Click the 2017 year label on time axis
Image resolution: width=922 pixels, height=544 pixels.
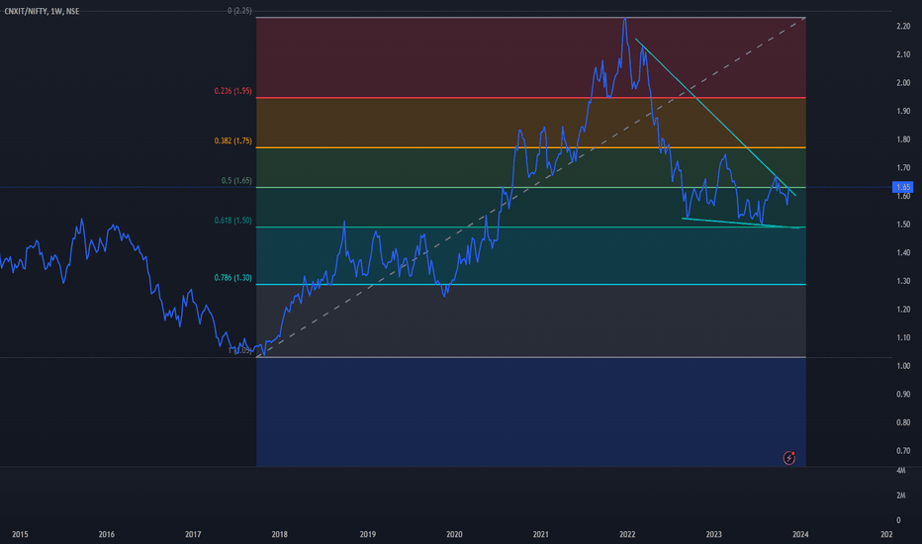(193, 534)
